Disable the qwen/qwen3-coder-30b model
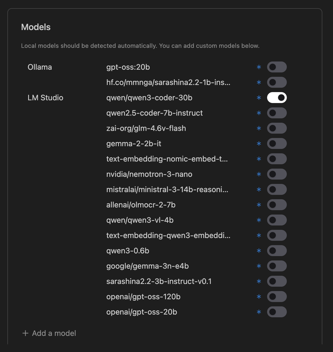 [277, 98]
